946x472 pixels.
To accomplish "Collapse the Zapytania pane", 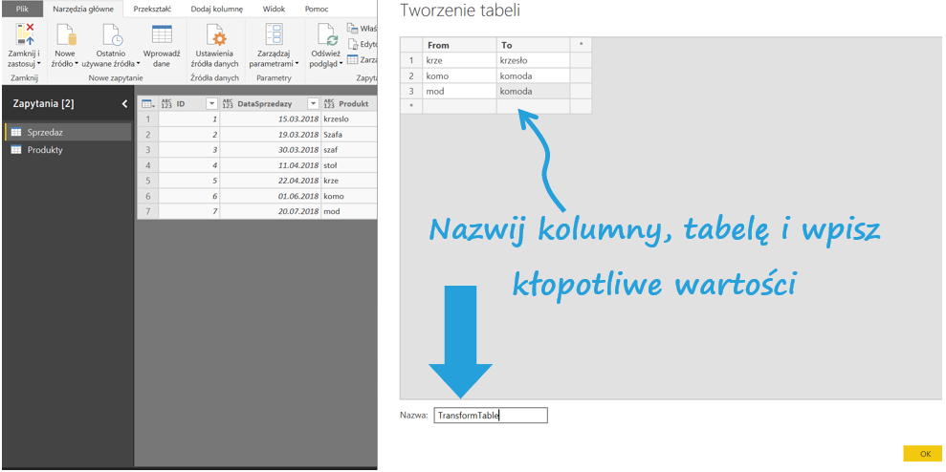I will coord(123,103).
